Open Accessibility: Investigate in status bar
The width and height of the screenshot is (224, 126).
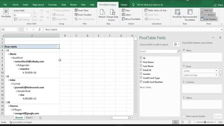click(x=21, y=122)
